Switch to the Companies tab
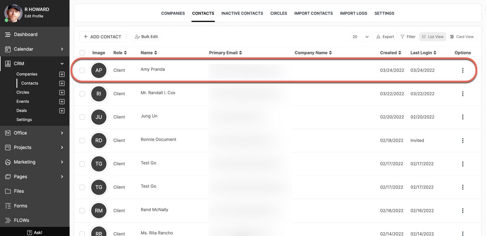This screenshot has width=486, height=236. 173,14
